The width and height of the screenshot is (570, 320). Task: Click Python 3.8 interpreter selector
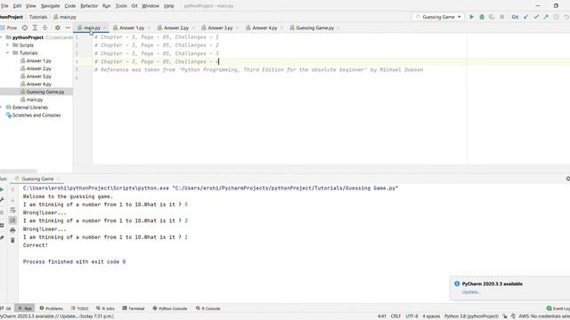pyautogui.click(x=471, y=316)
